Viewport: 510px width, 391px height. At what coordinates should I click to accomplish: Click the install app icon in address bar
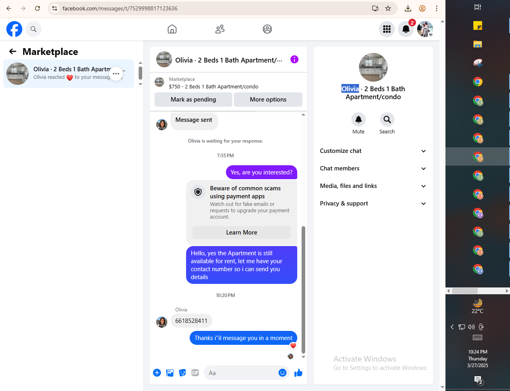click(x=375, y=8)
